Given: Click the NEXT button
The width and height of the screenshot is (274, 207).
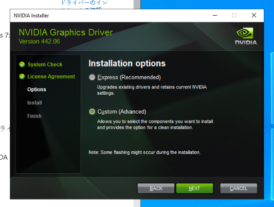Looking at the screenshot, I should (x=195, y=188).
